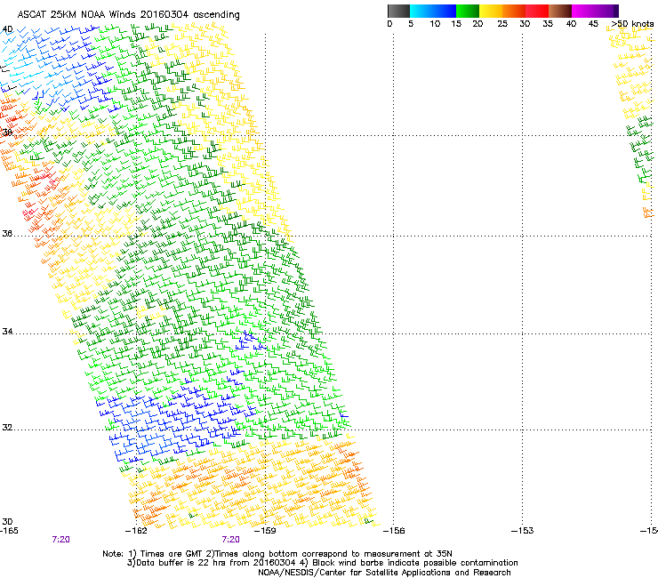The width and height of the screenshot is (658, 578).
Task: Click the longitude axis label '-156'
Action: pyautogui.click(x=394, y=531)
